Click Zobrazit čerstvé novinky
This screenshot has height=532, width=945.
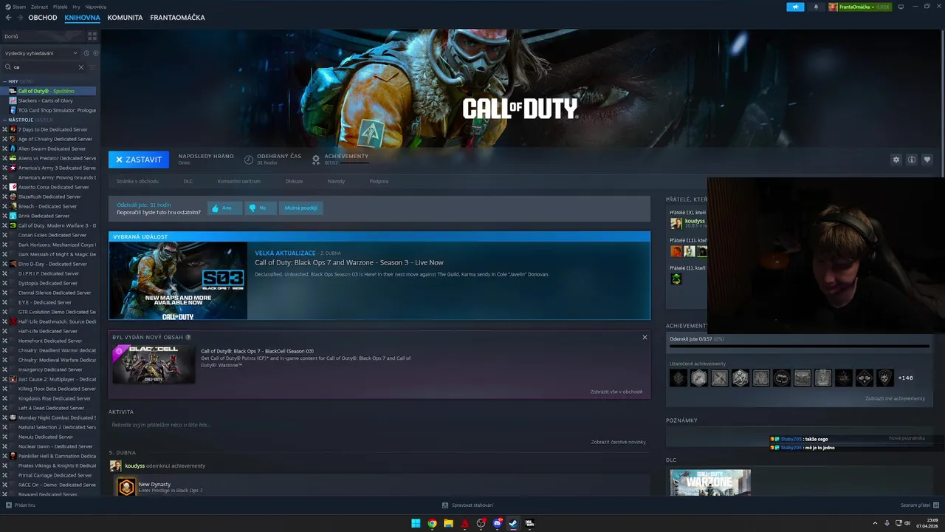[619, 442]
